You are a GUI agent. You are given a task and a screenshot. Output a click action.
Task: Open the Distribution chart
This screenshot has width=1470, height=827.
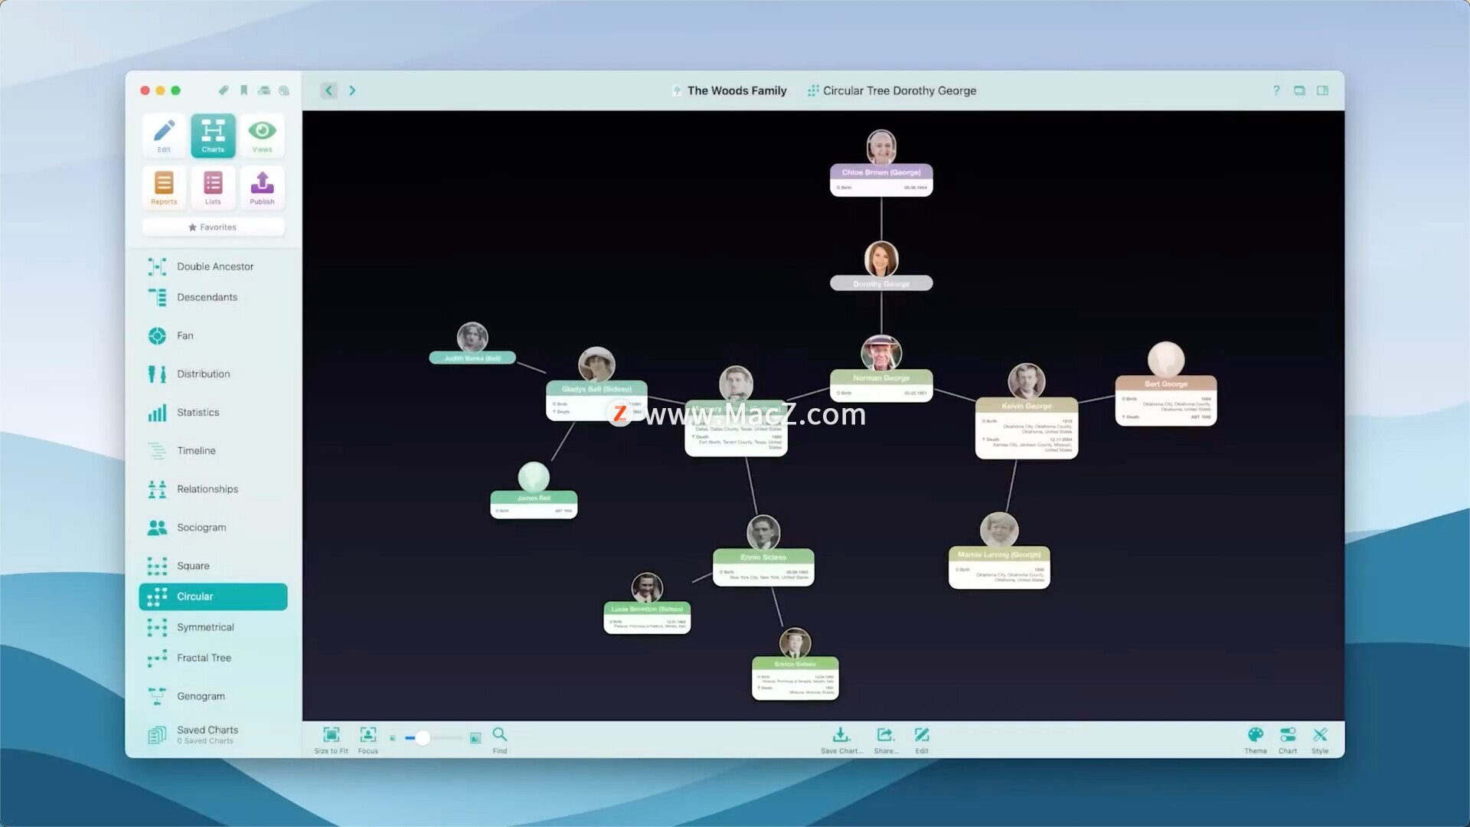(213, 374)
